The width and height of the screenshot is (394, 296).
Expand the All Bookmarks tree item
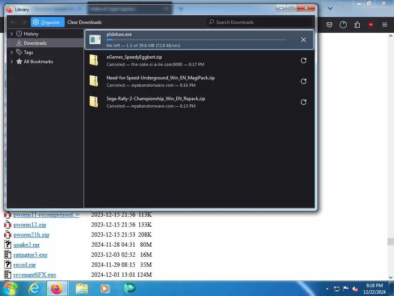12,61
